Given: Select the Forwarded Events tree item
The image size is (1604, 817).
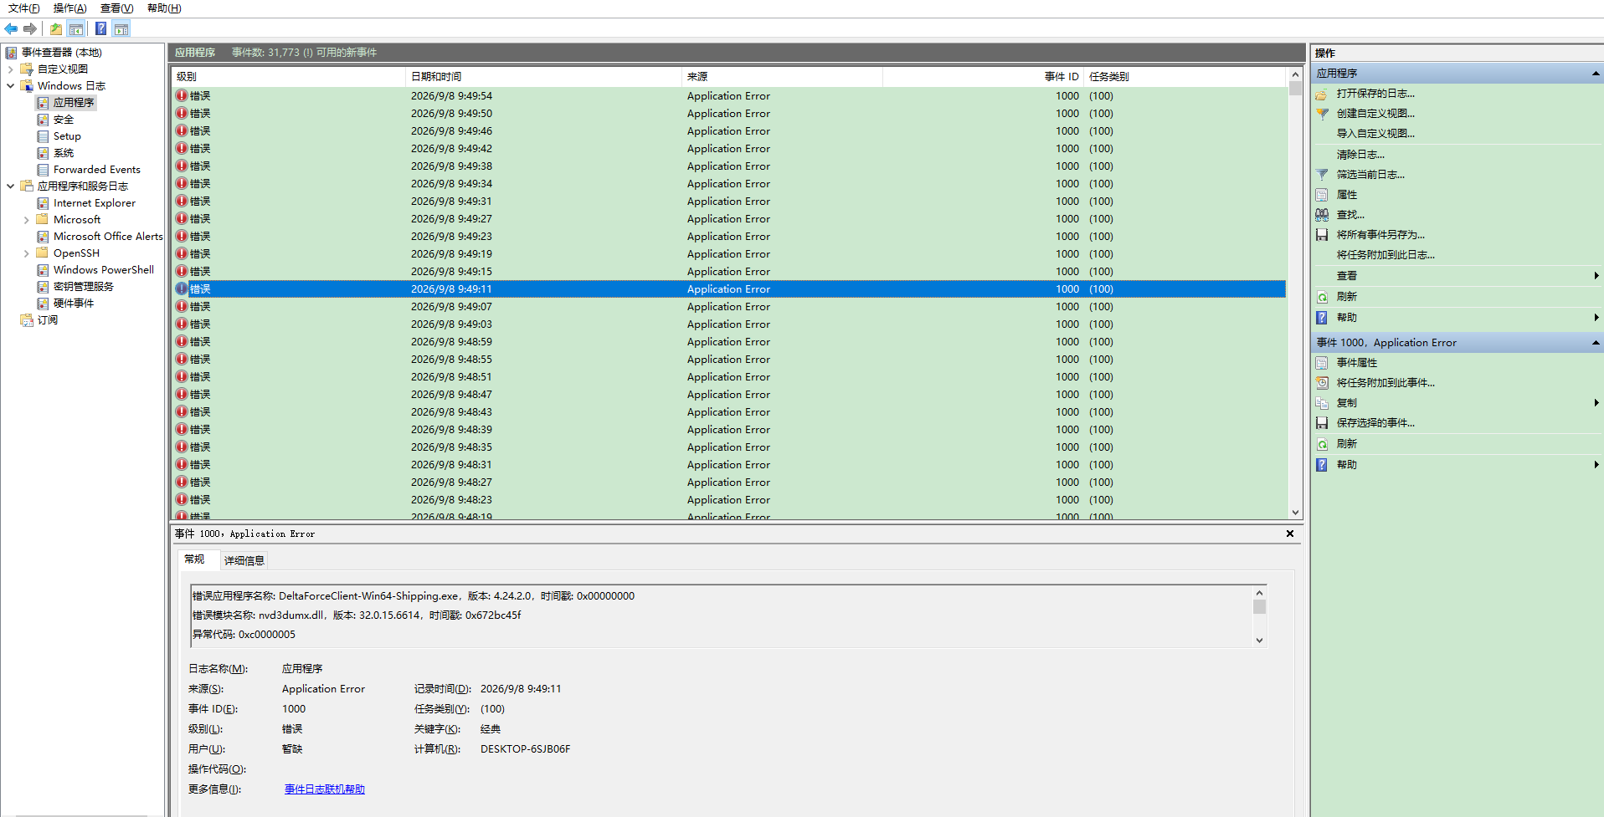Looking at the screenshot, I should point(97,170).
